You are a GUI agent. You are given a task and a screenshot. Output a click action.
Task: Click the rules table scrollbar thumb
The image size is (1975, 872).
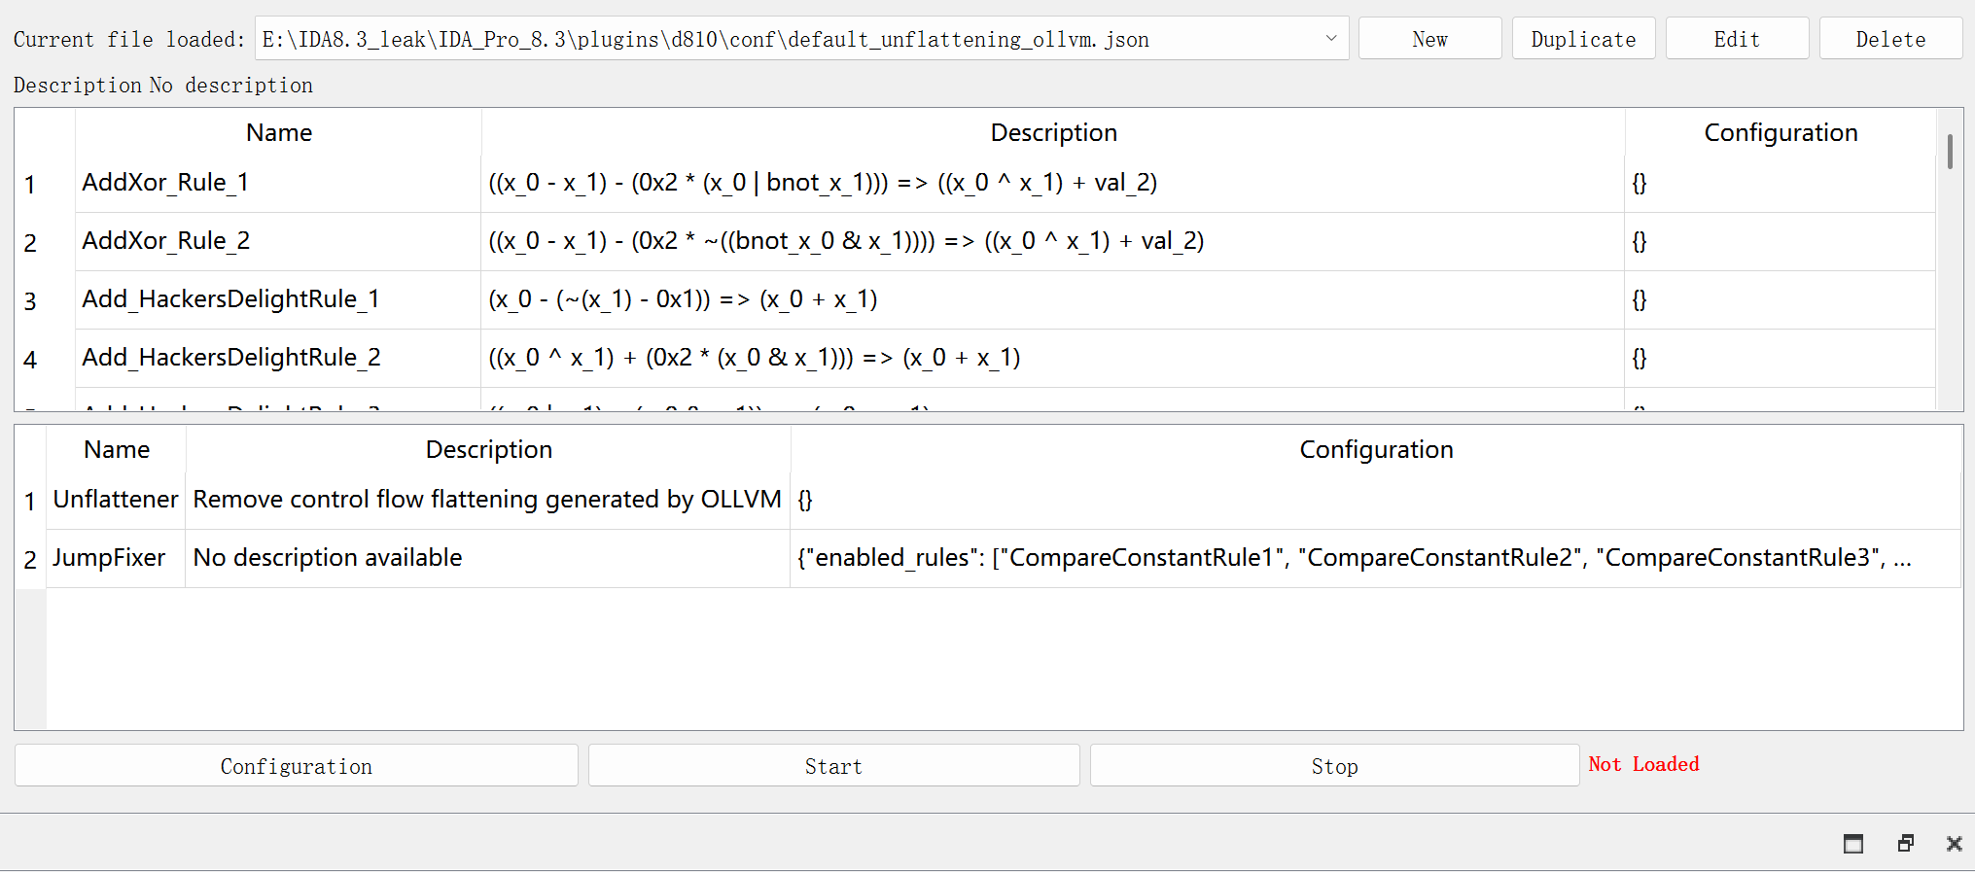click(1950, 152)
